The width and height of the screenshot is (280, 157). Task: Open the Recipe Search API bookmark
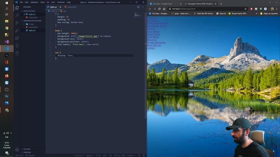(238, 14)
